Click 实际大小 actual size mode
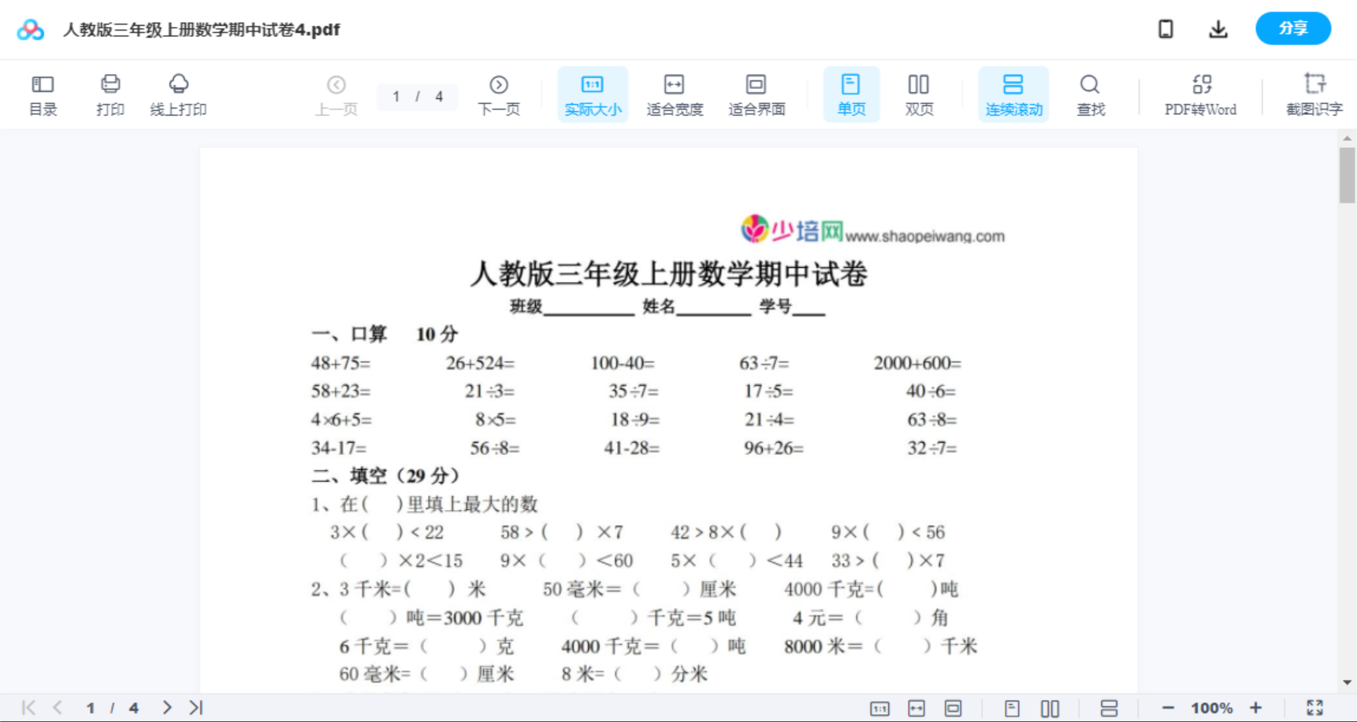 click(x=592, y=94)
